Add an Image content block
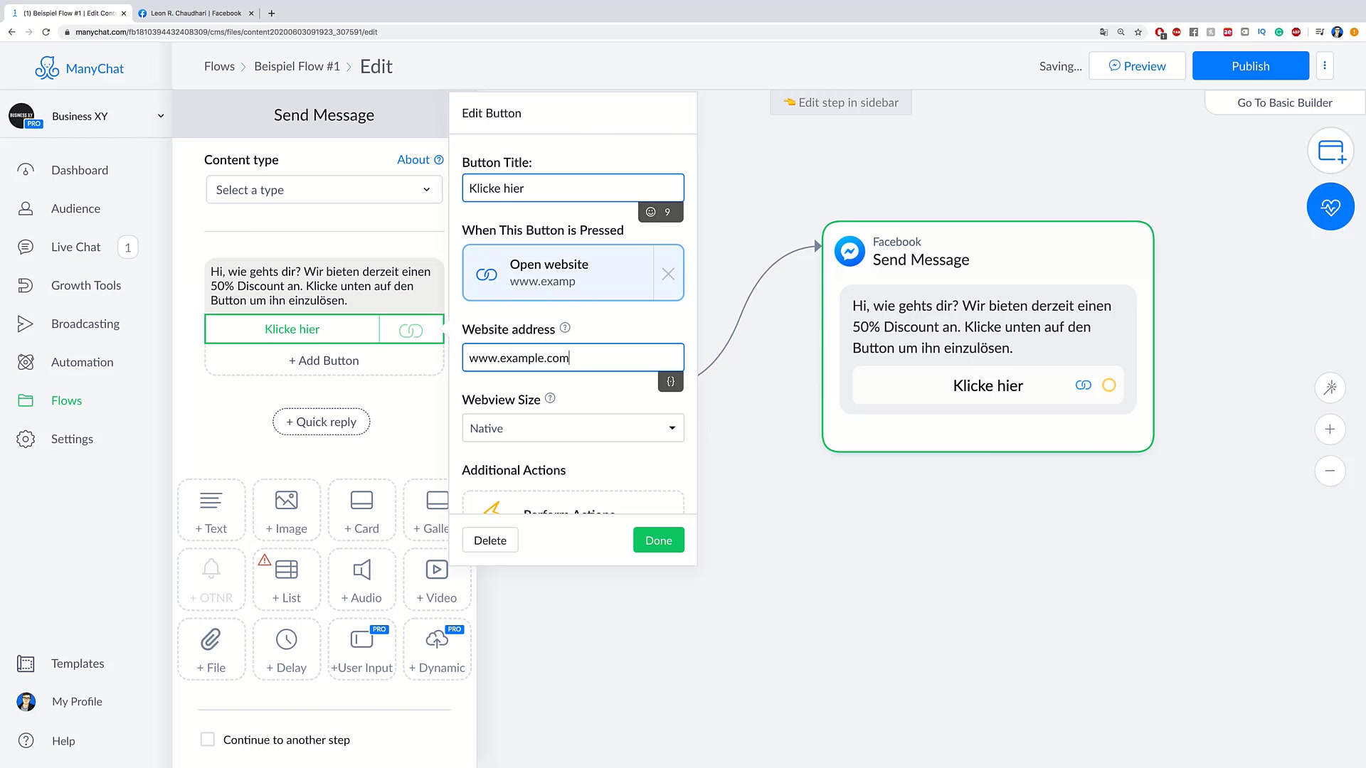Screen dimensions: 1366x768 (286, 511)
